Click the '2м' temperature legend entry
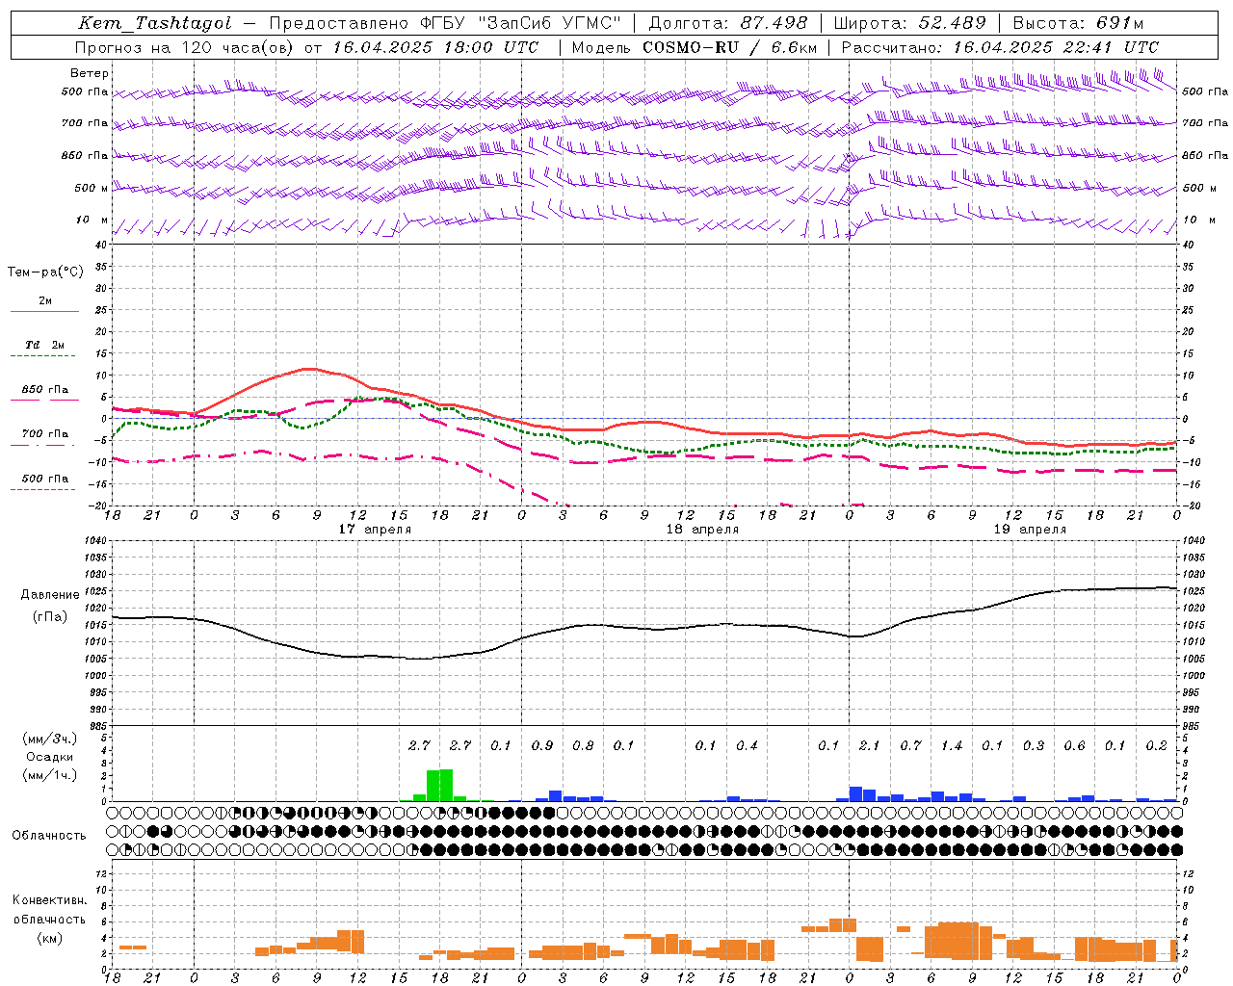 point(45,300)
